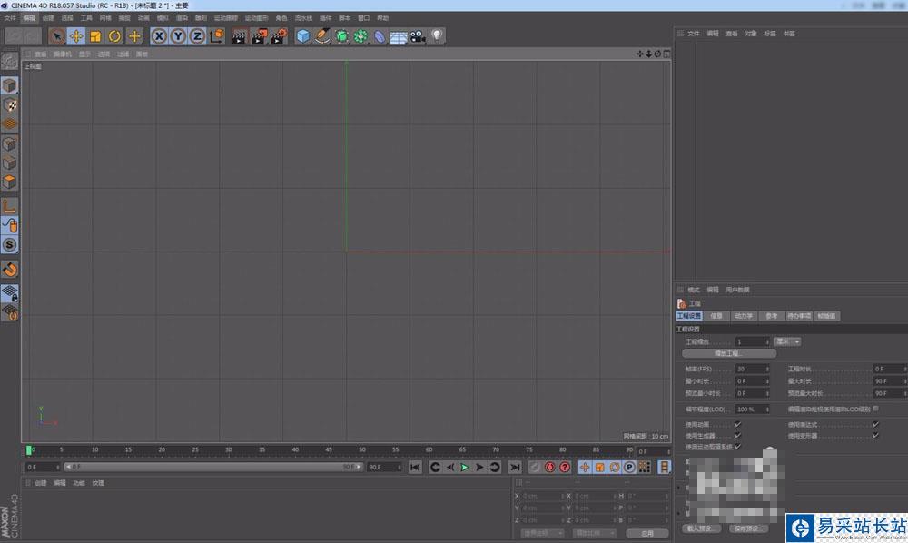Screen dimensions: 908x543
Task: Switch to Edges mode
Action: (10, 163)
